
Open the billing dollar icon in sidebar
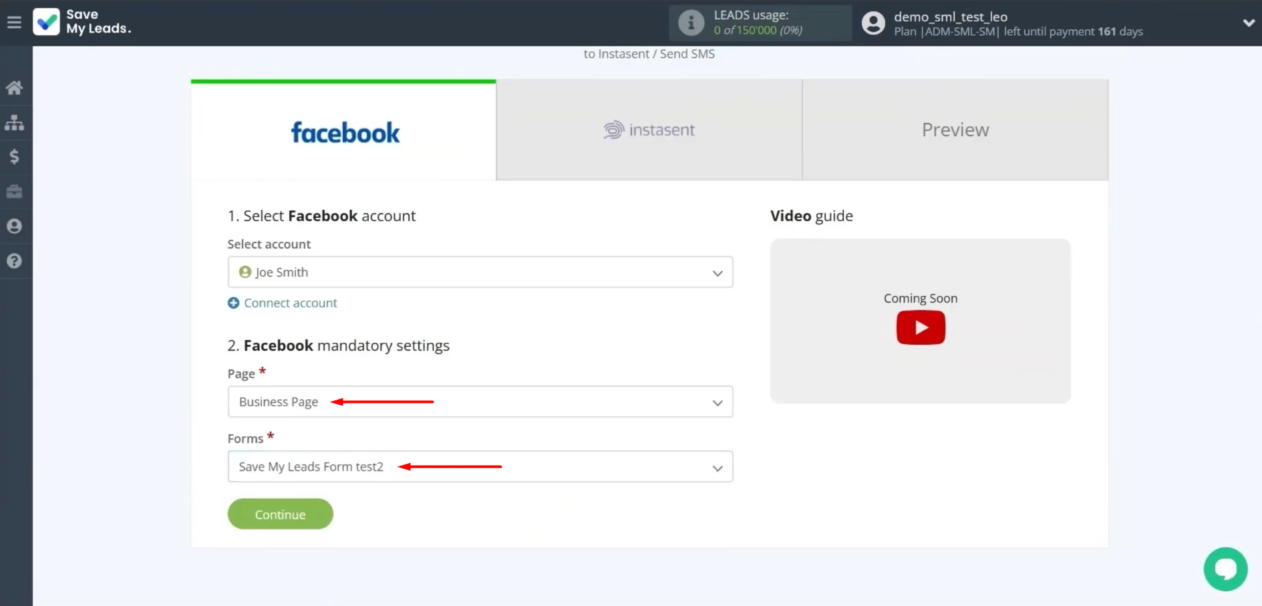(x=14, y=157)
